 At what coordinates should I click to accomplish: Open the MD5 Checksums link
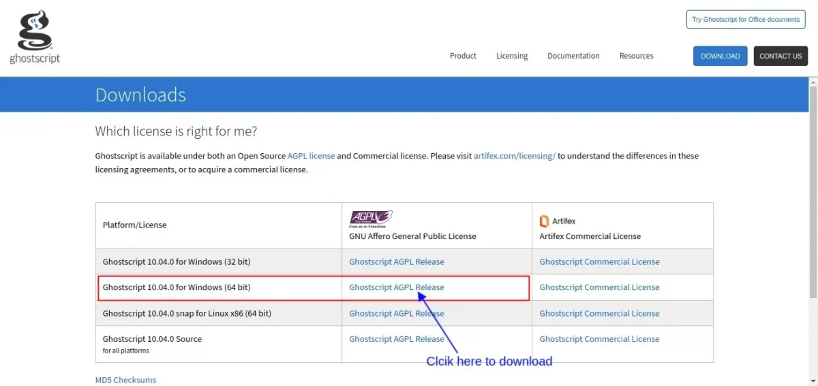click(125, 380)
